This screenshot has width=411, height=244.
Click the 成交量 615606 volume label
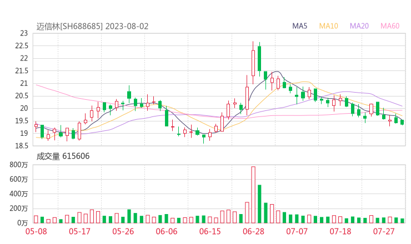63,156
